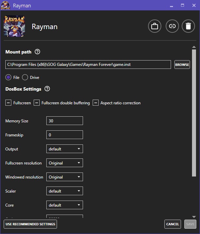Click the scrollbar down arrow
The image size is (200, 234).
[194, 217]
